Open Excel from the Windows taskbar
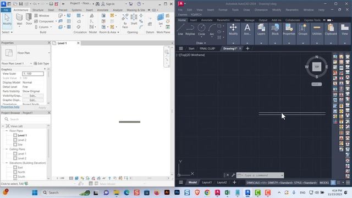This screenshot has height=198, width=352. click(227, 193)
